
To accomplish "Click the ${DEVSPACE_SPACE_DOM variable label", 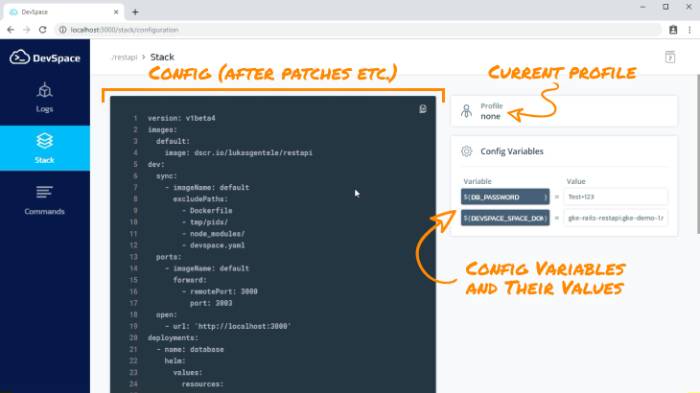I will coord(505,219).
